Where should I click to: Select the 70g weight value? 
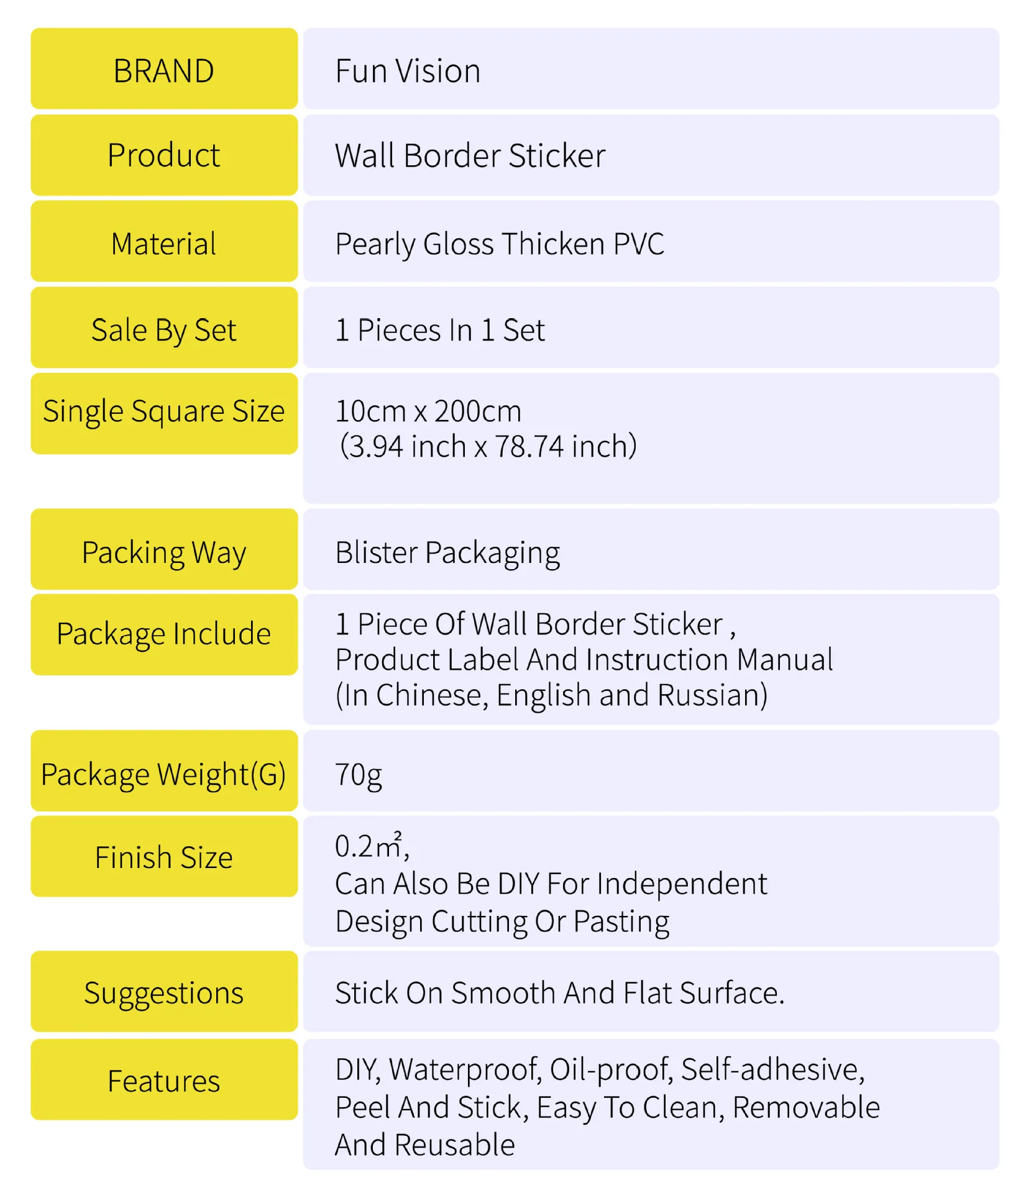[359, 775]
